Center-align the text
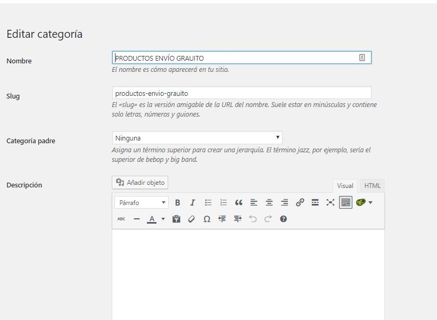Viewport: 437px width, 320px height. coord(269,203)
